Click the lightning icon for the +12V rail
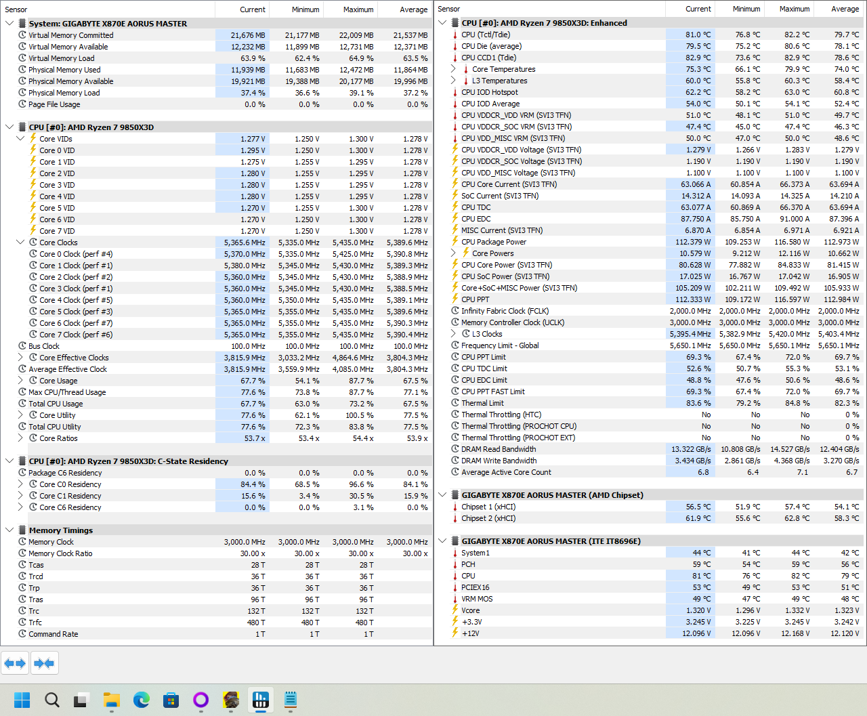 click(455, 633)
